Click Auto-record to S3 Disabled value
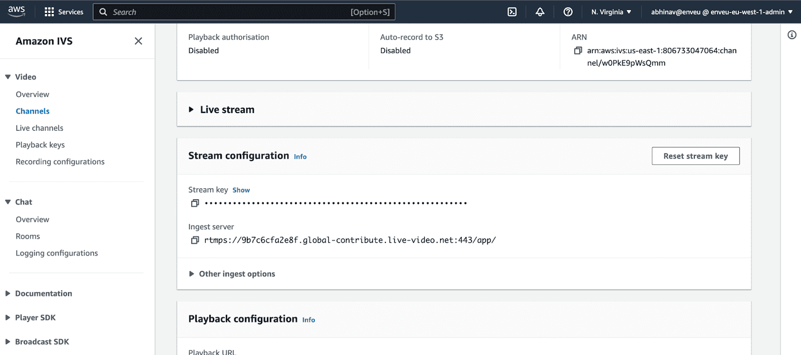The height and width of the screenshot is (355, 801). tap(395, 51)
